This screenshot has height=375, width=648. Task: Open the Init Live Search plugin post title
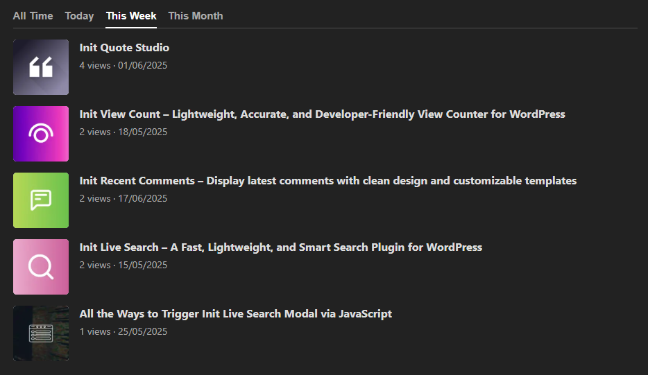(x=280, y=247)
